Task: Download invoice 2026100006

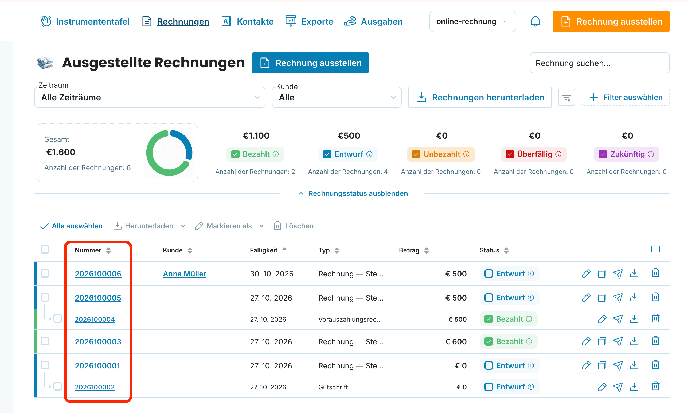Action: (634, 274)
